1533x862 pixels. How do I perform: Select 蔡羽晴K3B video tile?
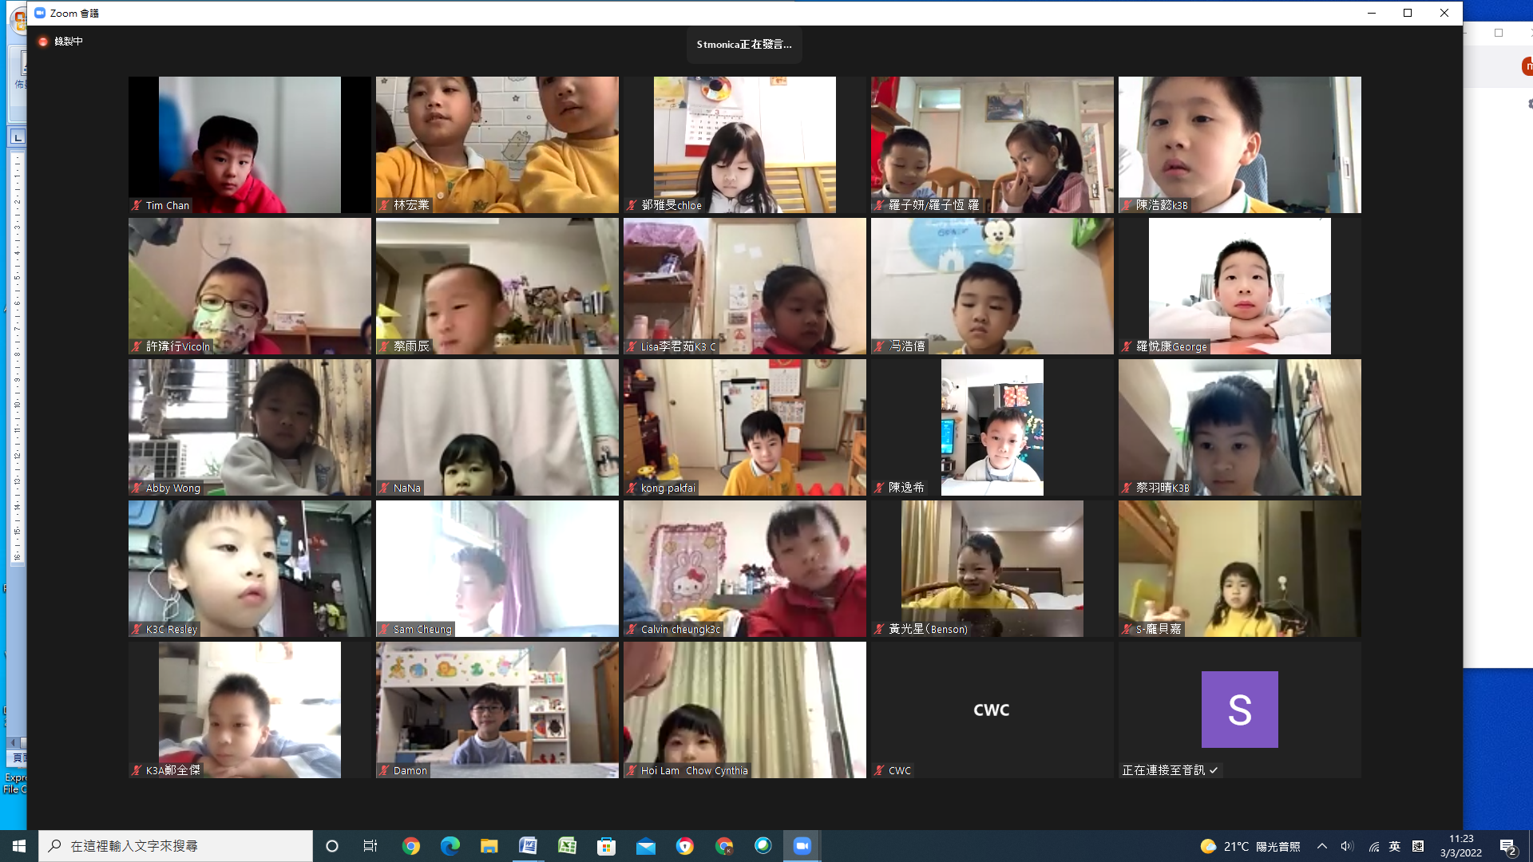pos(1240,427)
